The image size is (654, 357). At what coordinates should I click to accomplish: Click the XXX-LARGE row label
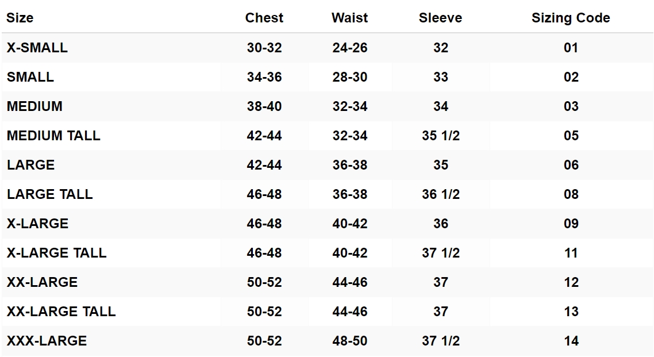(x=47, y=341)
